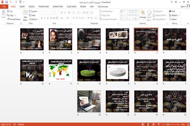Click the New Slide button

pos(25,15)
